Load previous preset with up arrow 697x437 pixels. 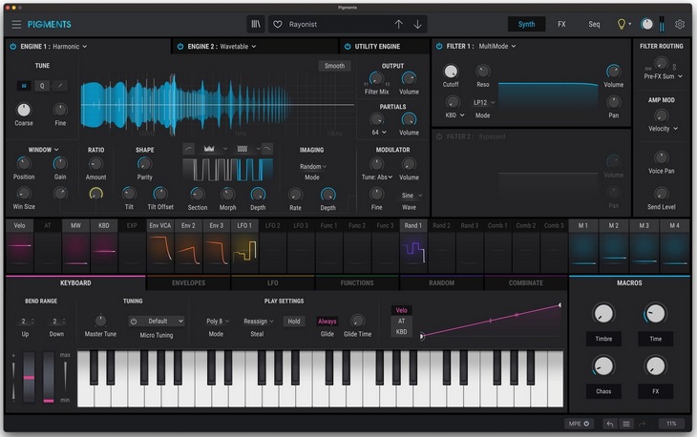click(x=399, y=25)
